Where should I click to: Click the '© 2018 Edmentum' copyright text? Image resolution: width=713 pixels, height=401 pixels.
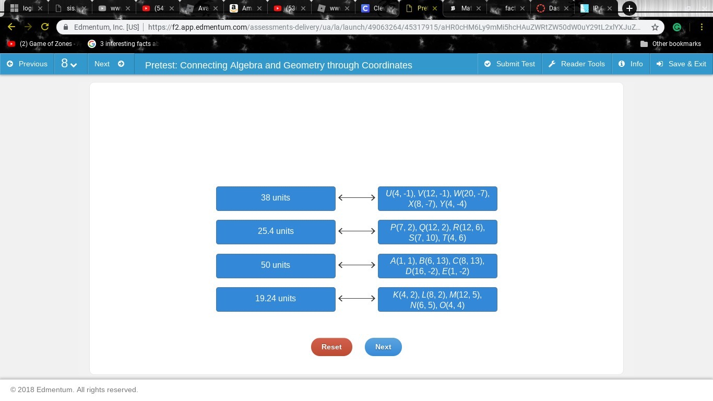(x=74, y=390)
